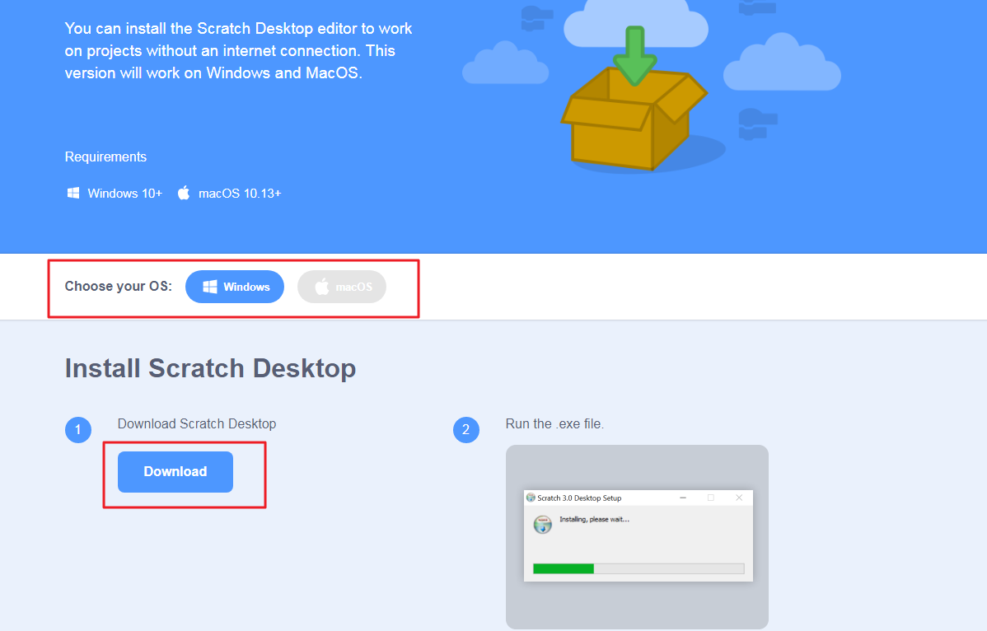Viewport: 987px width, 631px height.
Task: Click the 'Install Scratch Desktop' heading
Action: click(x=210, y=369)
